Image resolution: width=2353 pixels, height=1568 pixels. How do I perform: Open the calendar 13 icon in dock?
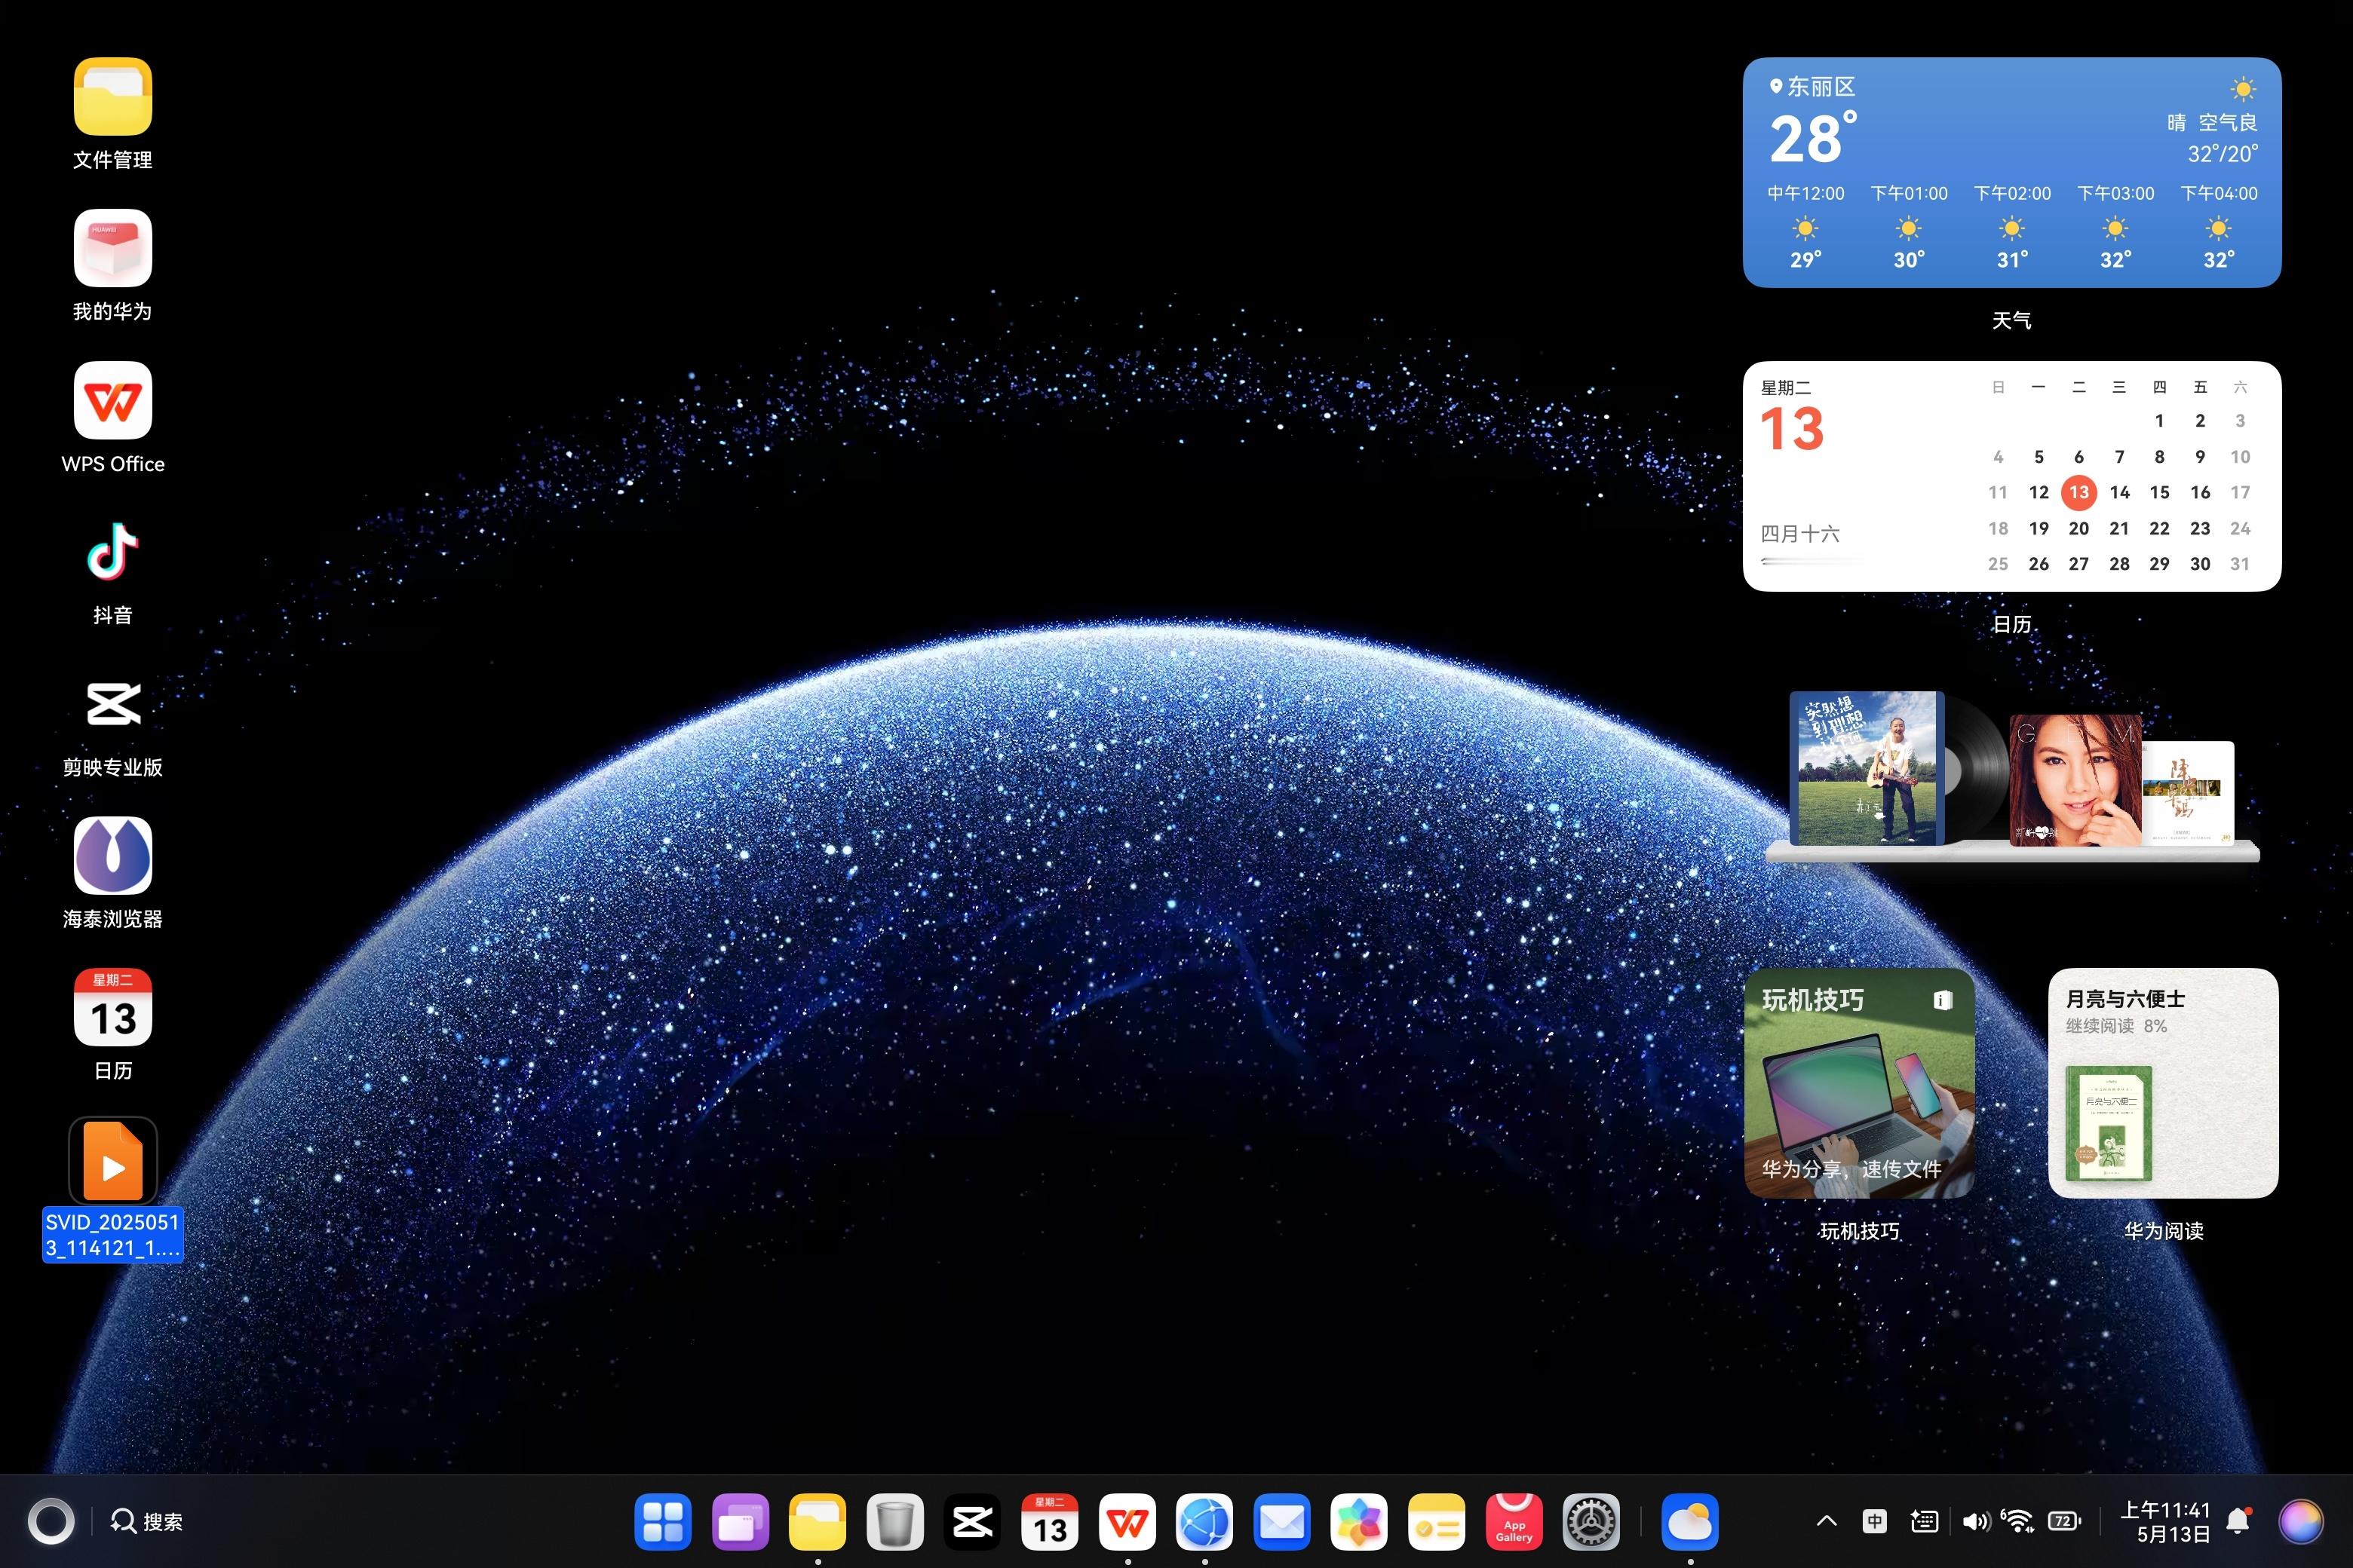pos(1050,1522)
